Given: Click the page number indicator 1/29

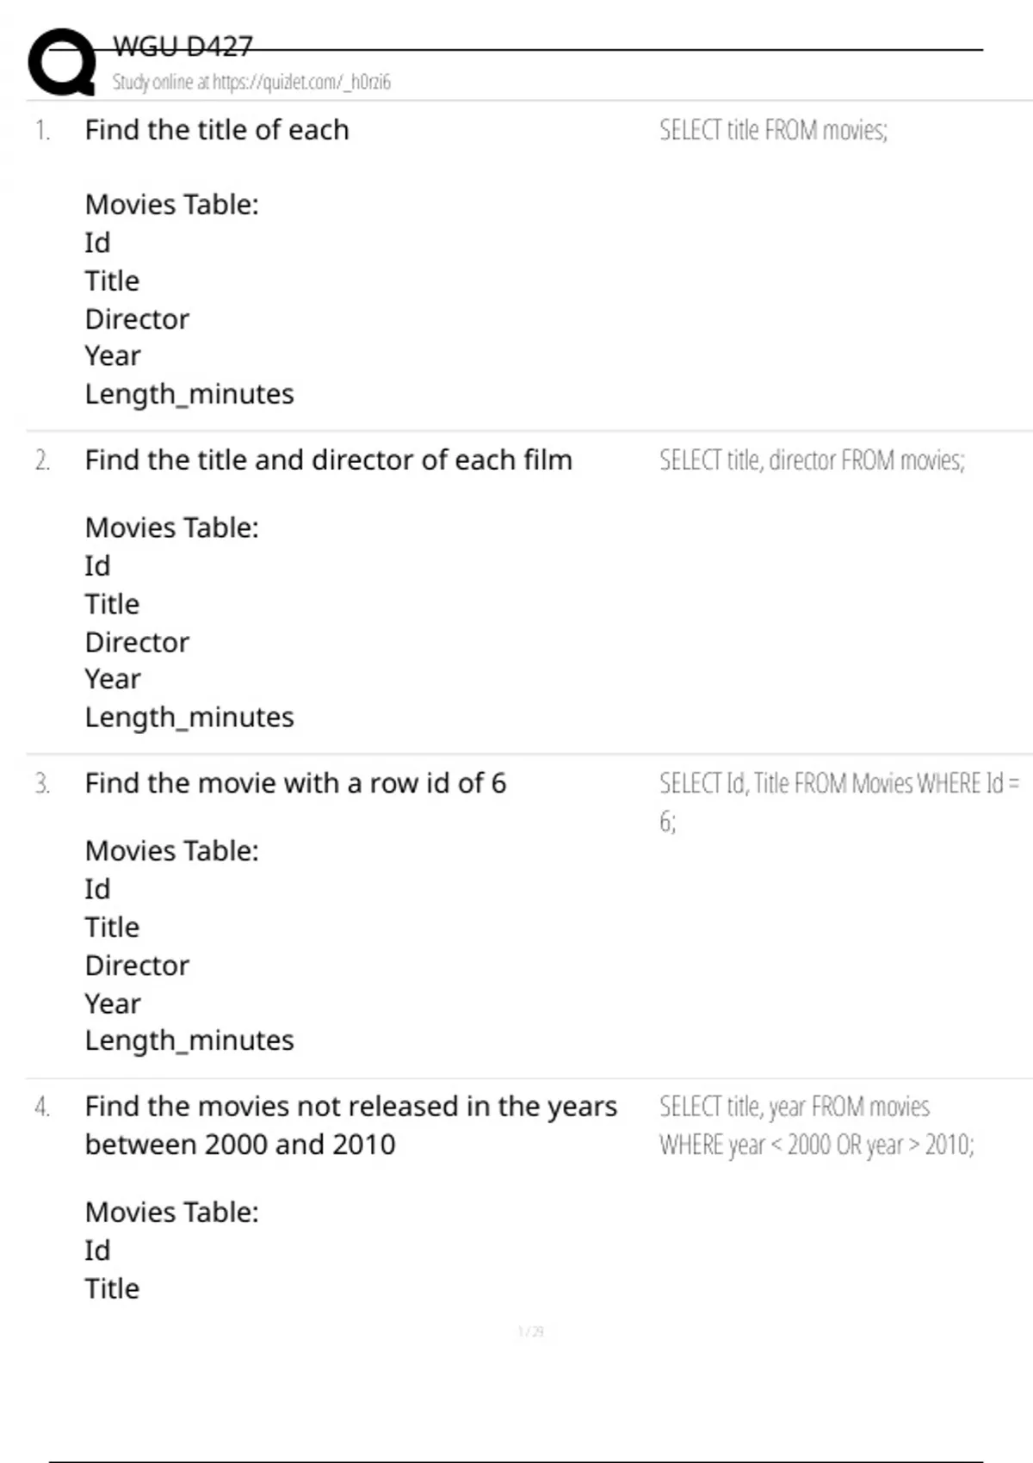Looking at the screenshot, I should pyautogui.click(x=531, y=1331).
